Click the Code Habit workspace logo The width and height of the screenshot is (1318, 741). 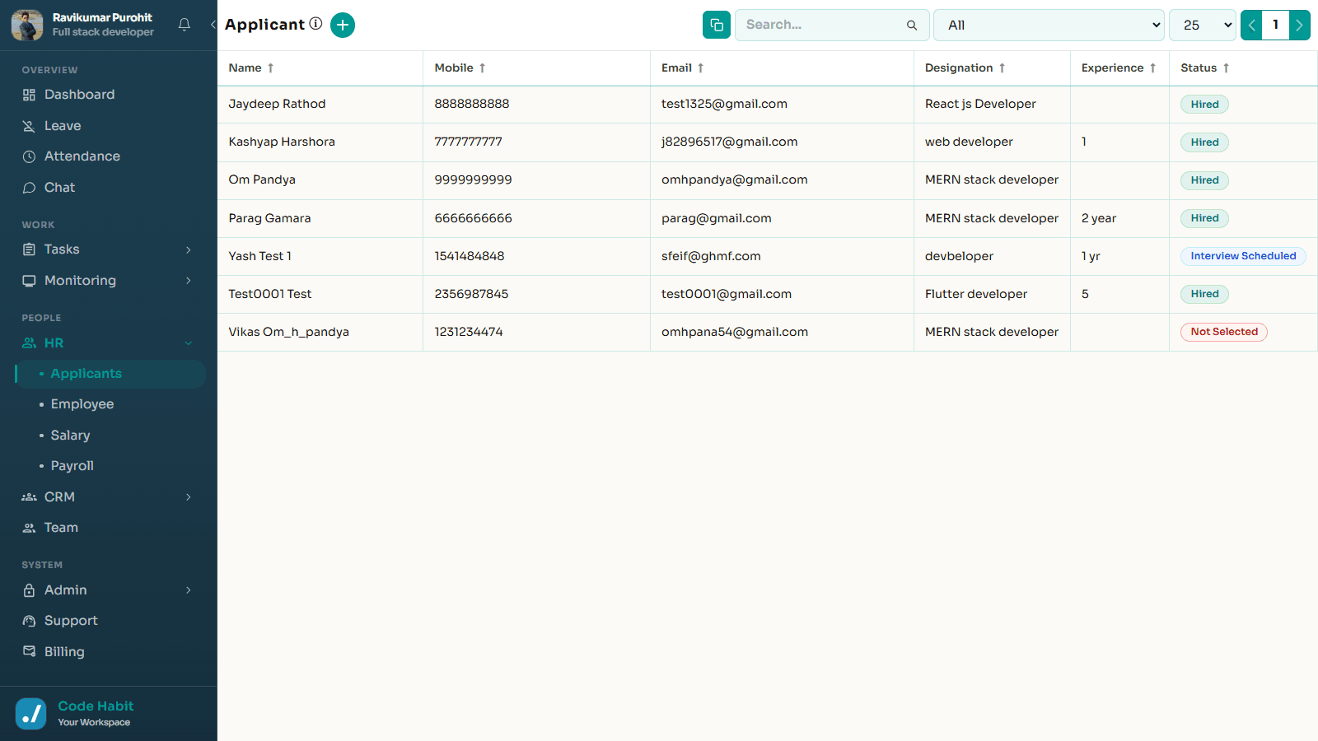pos(31,714)
